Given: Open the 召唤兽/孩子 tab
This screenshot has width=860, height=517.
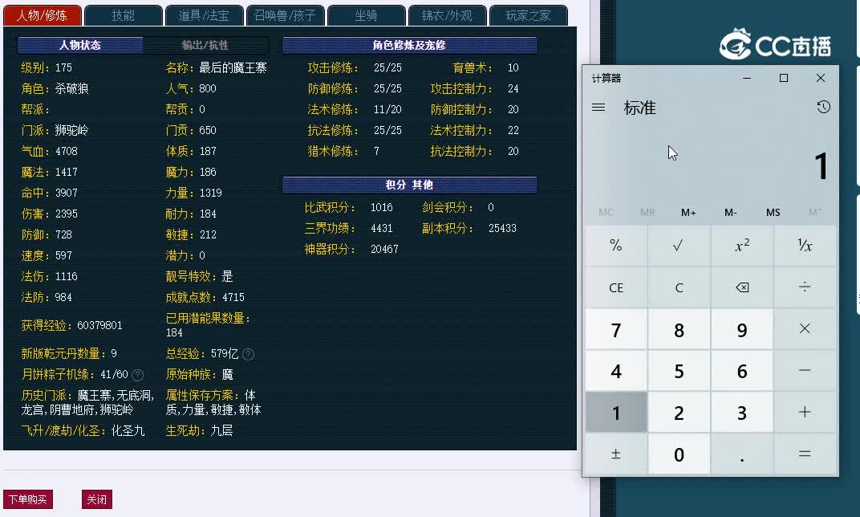Looking at the screenshot, I should tap(285, 14).
